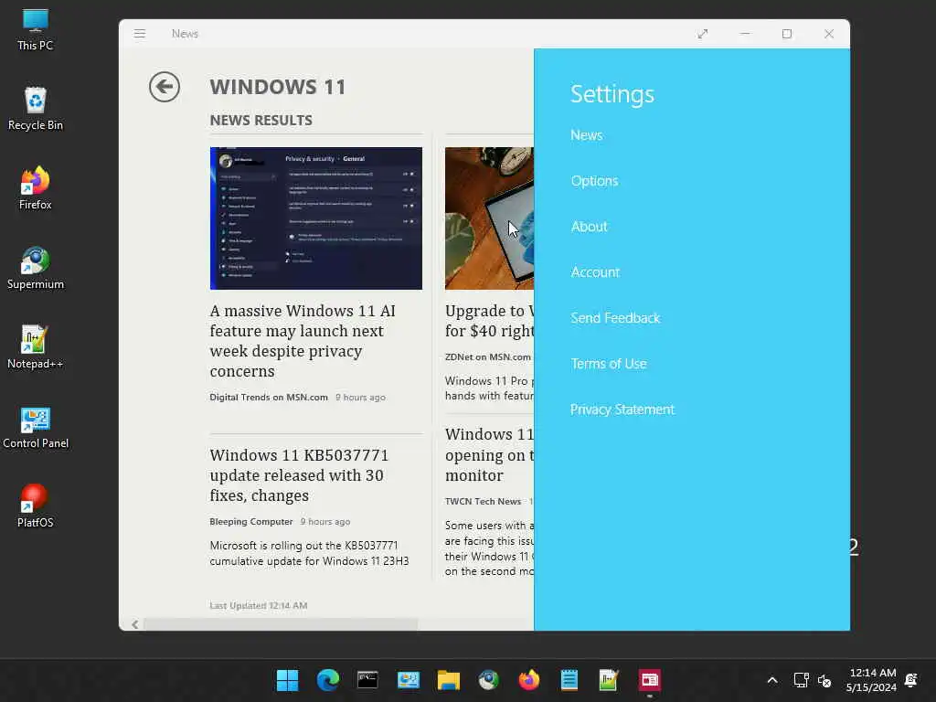The image size is (936, 702).
Task: Click 'TWCN Tech News' source text
Action: coord(483,502)
